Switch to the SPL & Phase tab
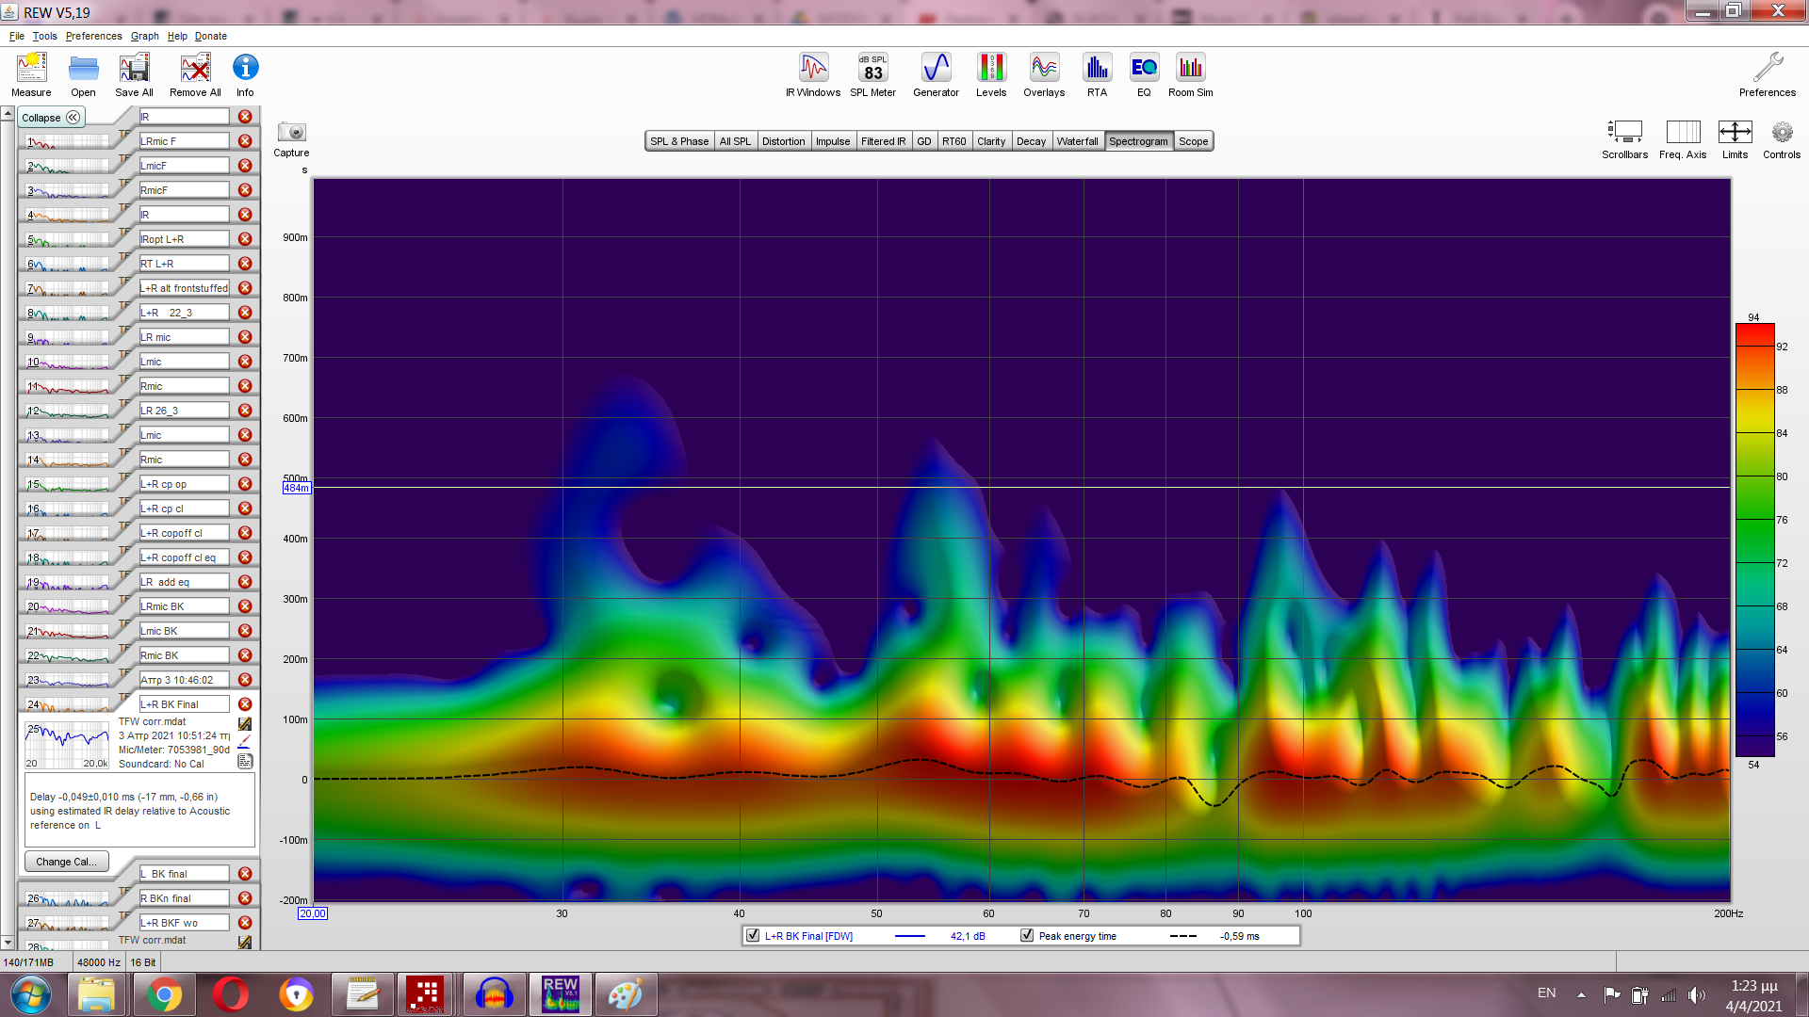Image resolution: width=1809 pixels, height=1017 pixels. pyautogui.click(x=678, y=141)
